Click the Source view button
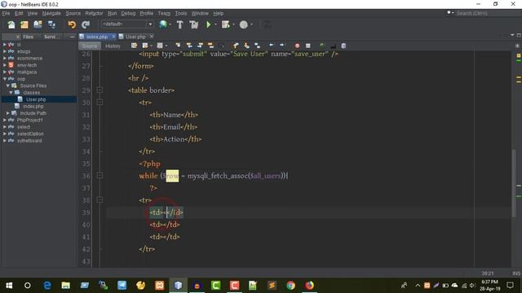522x293 pixels. (x=90, y=46)
